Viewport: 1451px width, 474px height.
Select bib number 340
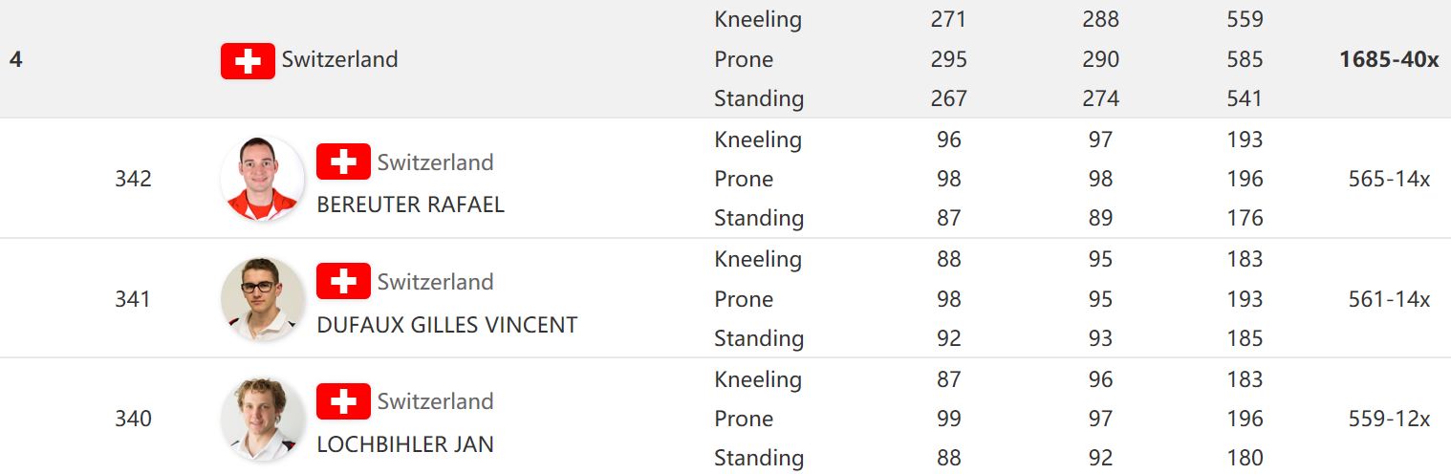133,419
